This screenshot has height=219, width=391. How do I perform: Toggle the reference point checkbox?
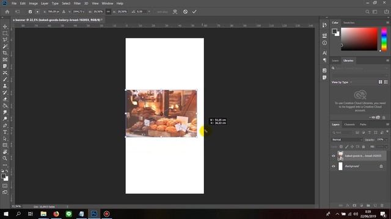(30, 12)
